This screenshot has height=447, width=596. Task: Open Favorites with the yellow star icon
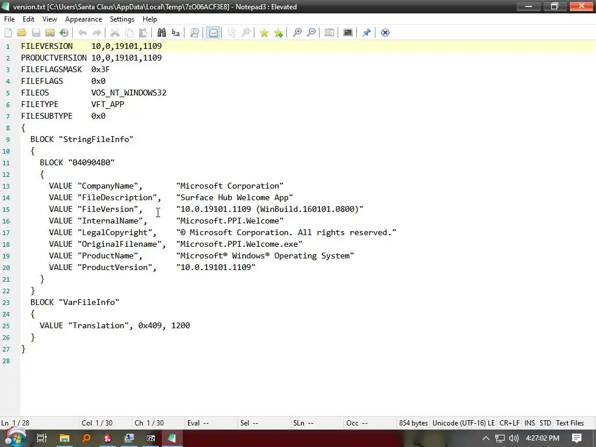tap(264, 33)
